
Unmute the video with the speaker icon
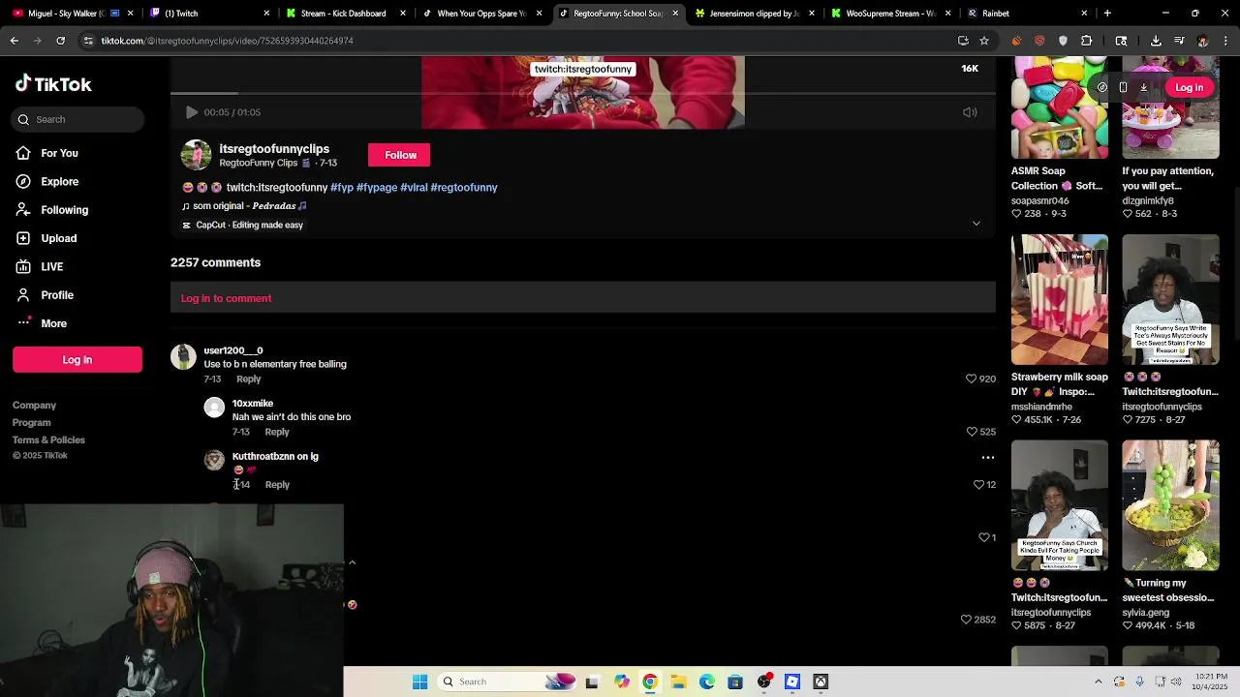coord(970,112)
